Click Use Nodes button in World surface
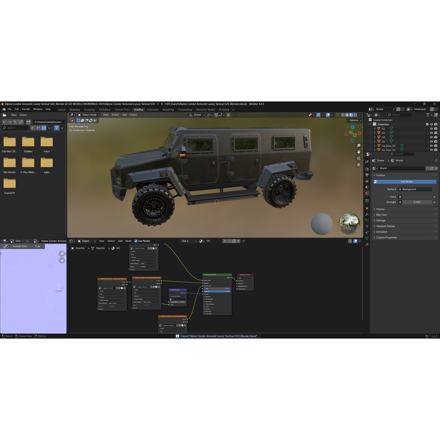 tap(405, 182)
